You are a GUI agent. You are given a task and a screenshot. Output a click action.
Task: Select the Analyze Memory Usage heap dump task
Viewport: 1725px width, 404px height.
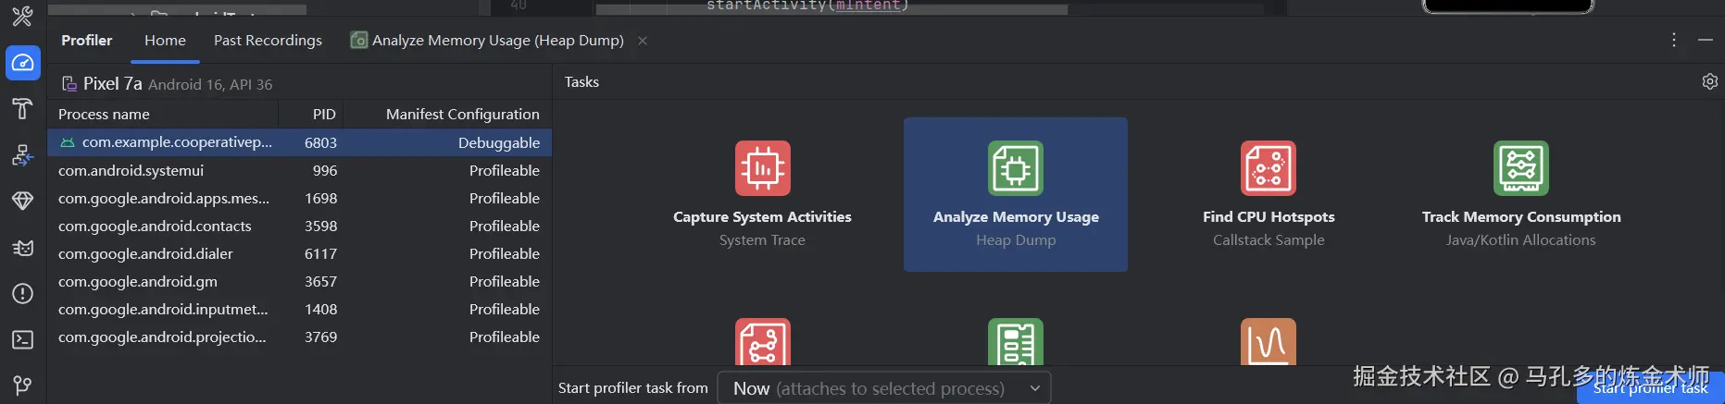(x=1016, y=194)
